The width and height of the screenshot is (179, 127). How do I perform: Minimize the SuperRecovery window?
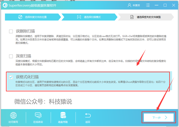(157, 5)
